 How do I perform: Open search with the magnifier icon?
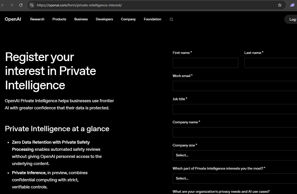click(171, 19)
